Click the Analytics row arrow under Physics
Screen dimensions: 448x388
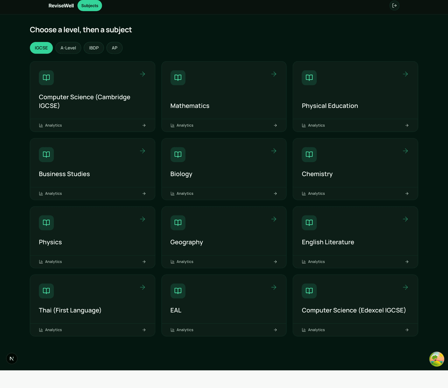click(144, 262)
